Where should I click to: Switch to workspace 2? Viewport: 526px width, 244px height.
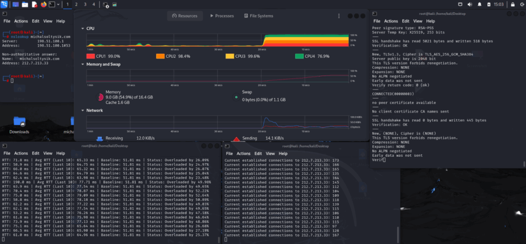tap(76, 4)
